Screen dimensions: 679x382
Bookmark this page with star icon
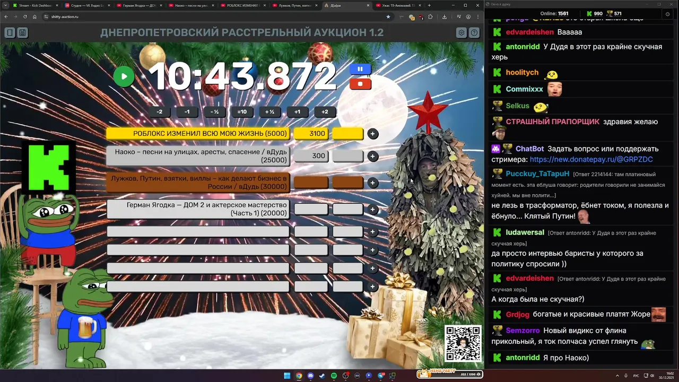coord(388,16)
